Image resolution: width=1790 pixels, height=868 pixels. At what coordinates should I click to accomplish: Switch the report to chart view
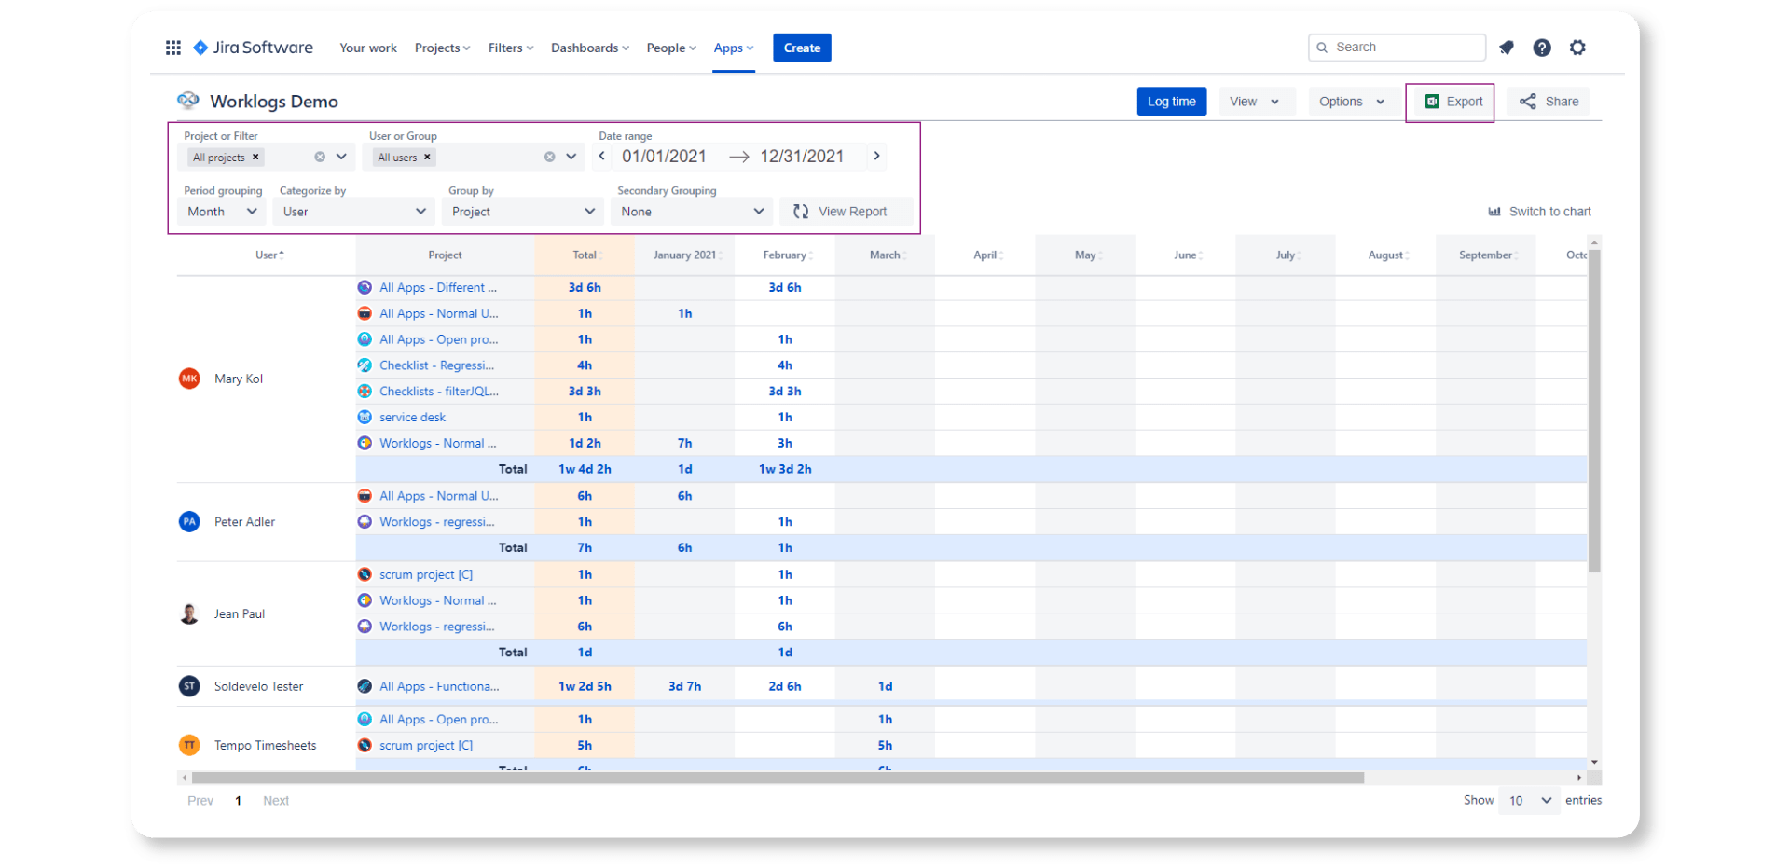[1539, 211]
